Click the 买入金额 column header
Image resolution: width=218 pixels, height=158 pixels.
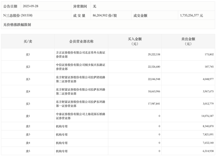[x=135, y=41]
